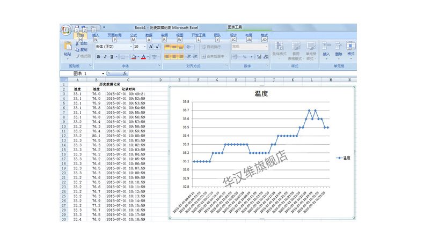Screen dimensions: 424x238
Task: Click Merge and Center (合并后居中)
Action: pos(213,56)
